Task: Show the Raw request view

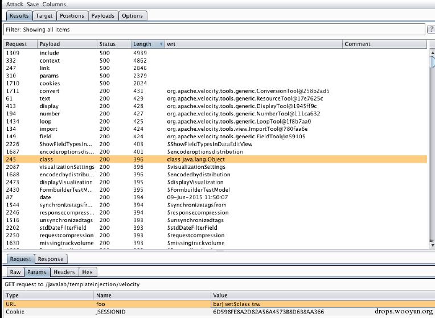Action: coord(15,272)
